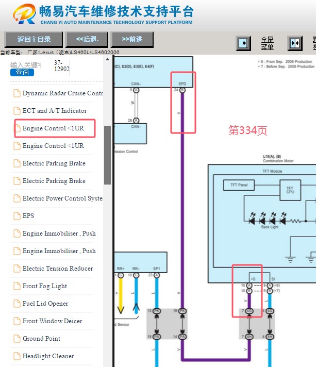The image size is (316, 367).
Task: Click document icon beside Front Fog Light
Action: [x=17, y=286]
